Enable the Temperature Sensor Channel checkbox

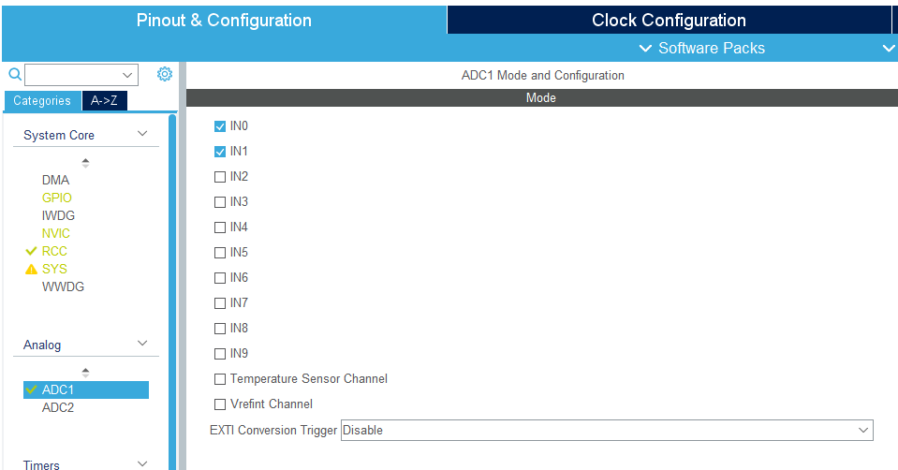pos(220,379)
